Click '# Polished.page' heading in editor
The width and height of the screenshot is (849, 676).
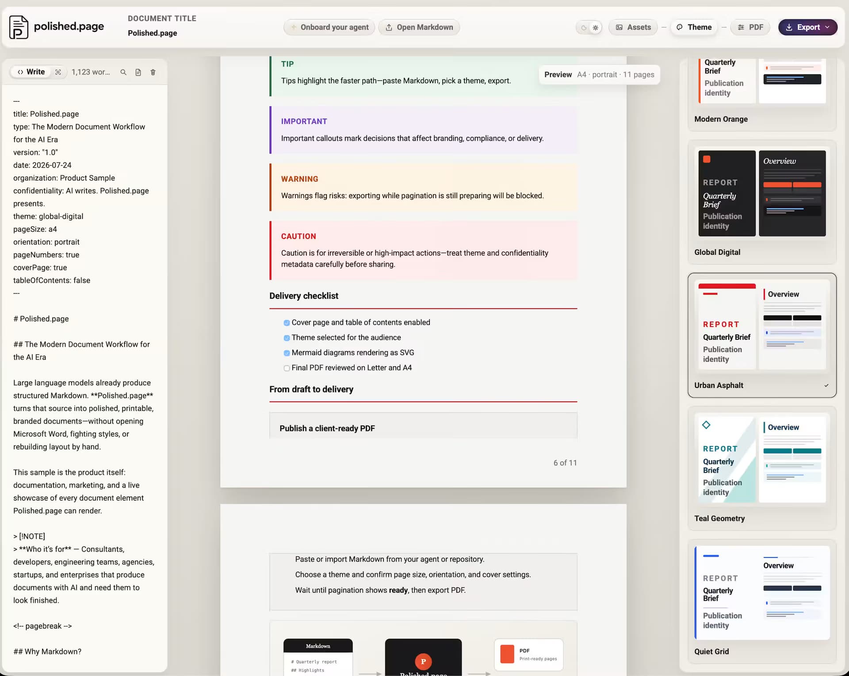[41, 319]
